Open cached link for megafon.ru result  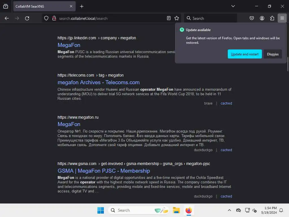click(226, 150)
